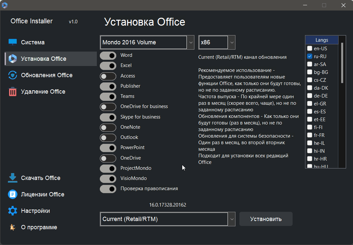Enable the Access toggle
This screenshot has height=245, width=353.
point(108,76)
